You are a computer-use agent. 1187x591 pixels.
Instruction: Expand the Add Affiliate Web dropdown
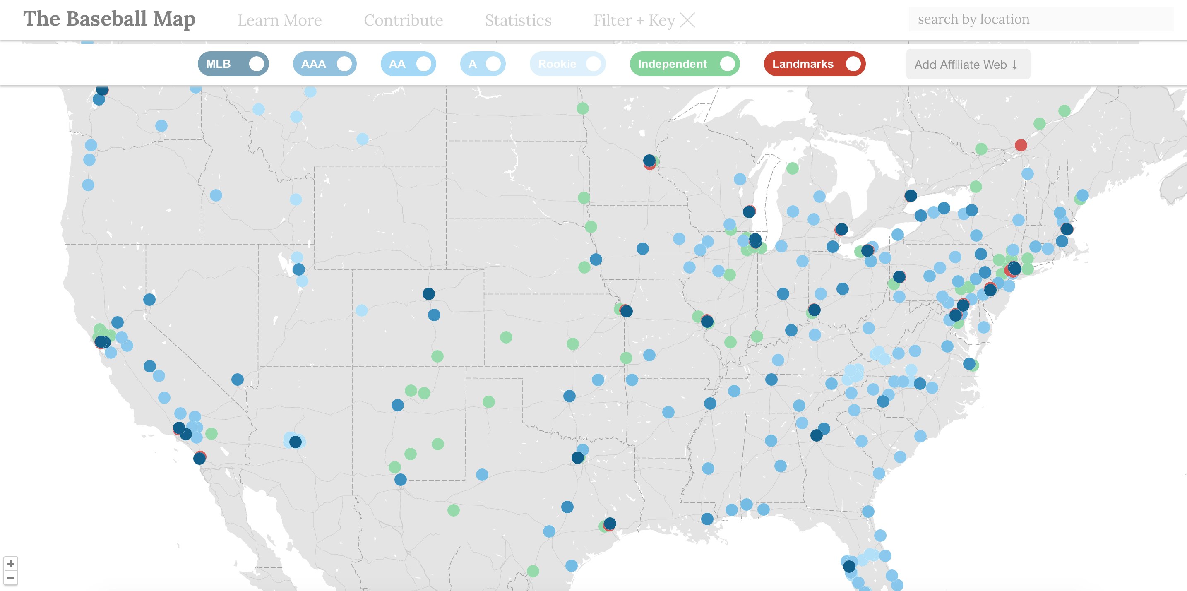tap(968, 64)
